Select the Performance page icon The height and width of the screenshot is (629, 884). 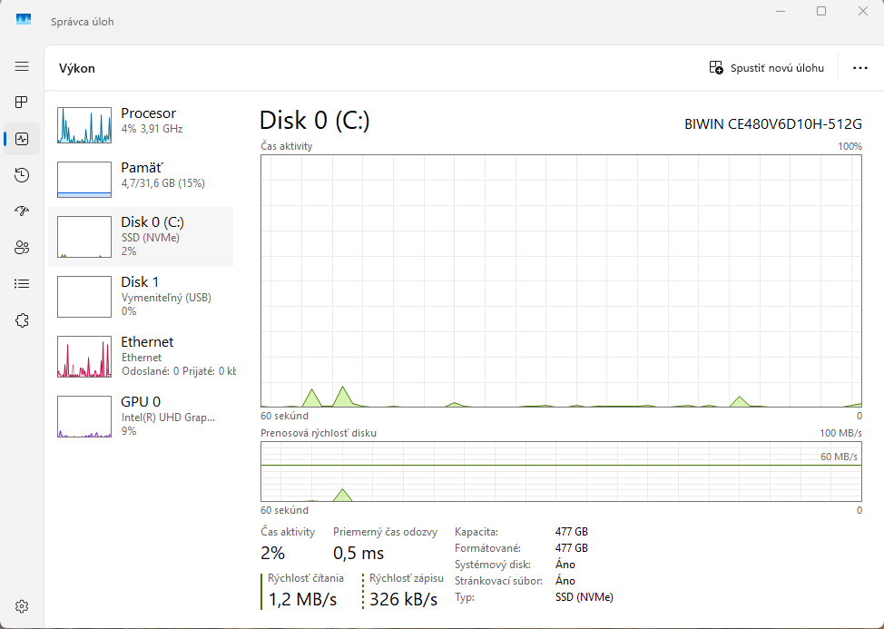[22, 139]
